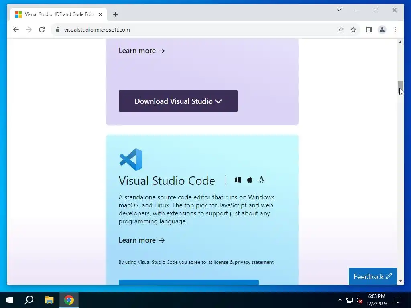The width and height of the screenshot is (411, 308).
Task: Open the Chrome side panel icon
Action: point(369,30)
